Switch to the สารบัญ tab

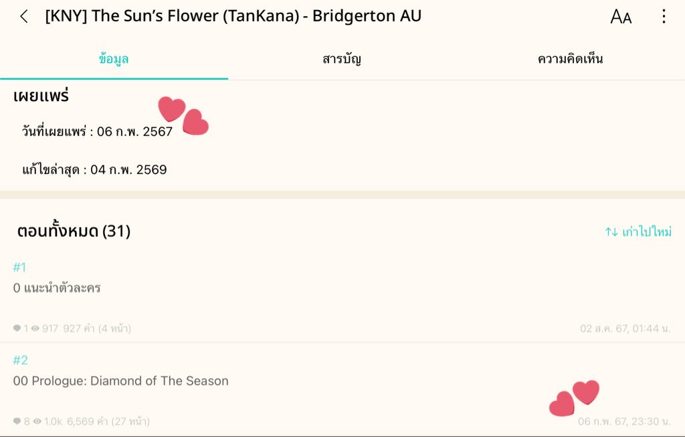pos(342,59)
